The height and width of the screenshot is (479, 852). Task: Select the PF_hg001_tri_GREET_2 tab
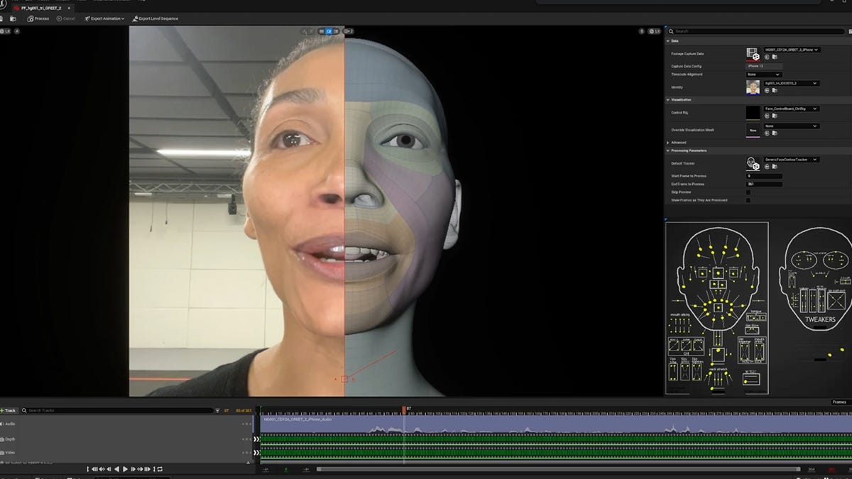tap(40, 8)
